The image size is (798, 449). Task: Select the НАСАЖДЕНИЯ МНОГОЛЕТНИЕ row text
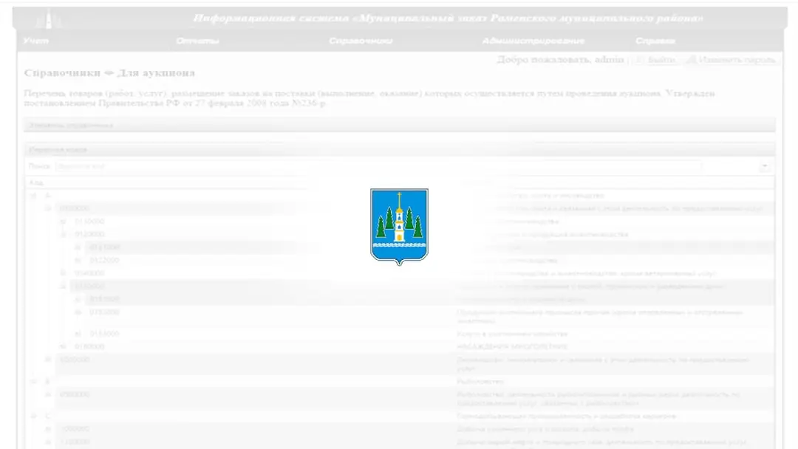(x=512, y=347)
